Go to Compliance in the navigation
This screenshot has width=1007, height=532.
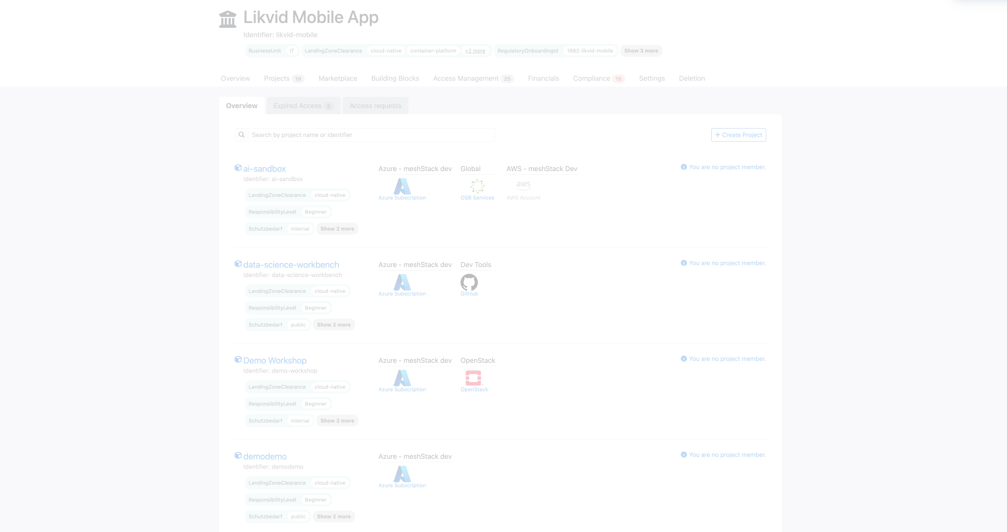click(591, 79)
